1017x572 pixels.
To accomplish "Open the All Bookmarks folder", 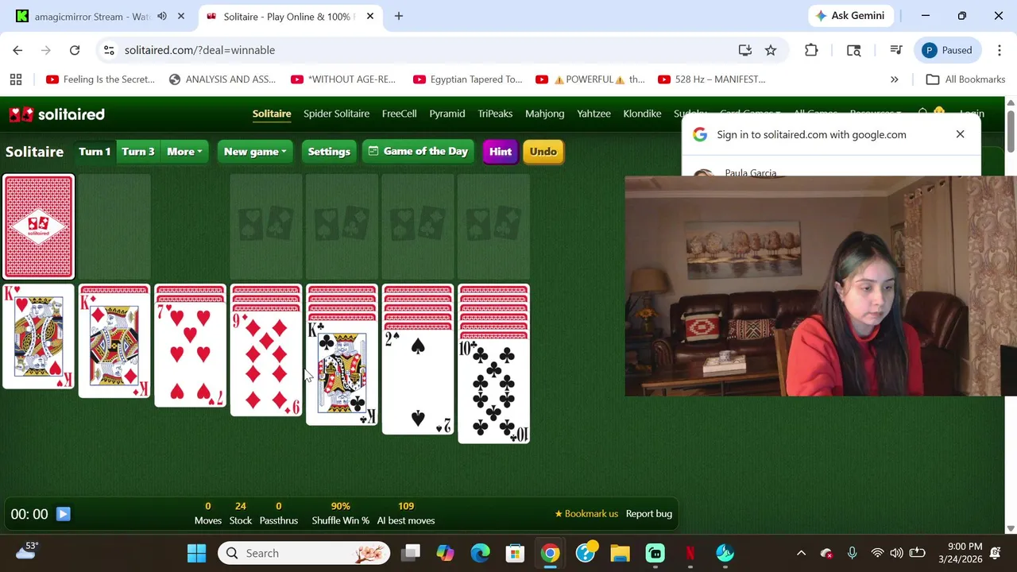I will pos(966,79).
